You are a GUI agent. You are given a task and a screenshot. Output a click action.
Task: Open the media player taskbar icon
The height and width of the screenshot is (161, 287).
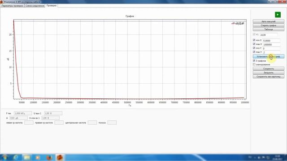pyautogui.click(x=38, y=157)
